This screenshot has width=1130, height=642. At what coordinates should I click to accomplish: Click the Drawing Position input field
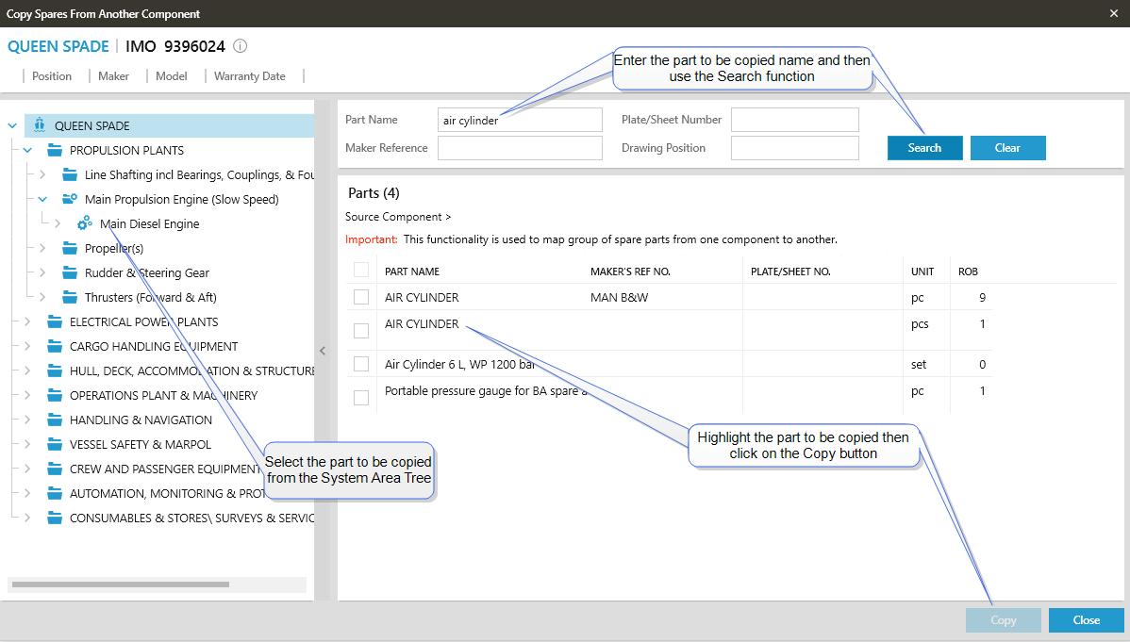click(795, 148)
